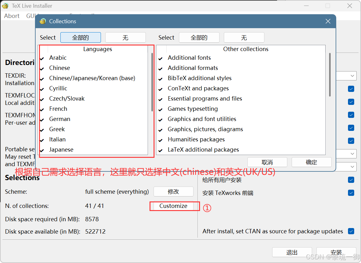Uncheck the Japanese language collection
Viewport: 361px width, 263px height.
point(42,150)
